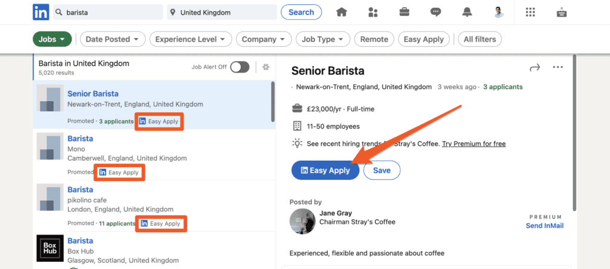Select the Box Hub Barista job listing
The height and width of the screenshot is (269, 610).
click(80, 241)
